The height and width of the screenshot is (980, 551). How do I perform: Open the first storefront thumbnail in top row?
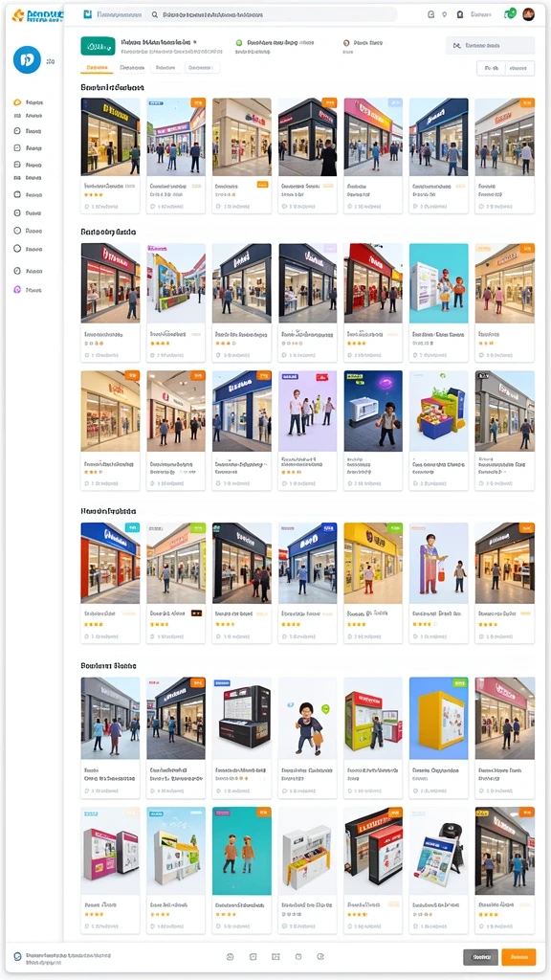[111, 136]
